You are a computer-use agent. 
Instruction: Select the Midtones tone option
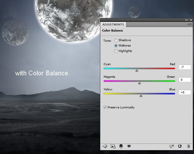pyautogui.click(x=116, y=46)
